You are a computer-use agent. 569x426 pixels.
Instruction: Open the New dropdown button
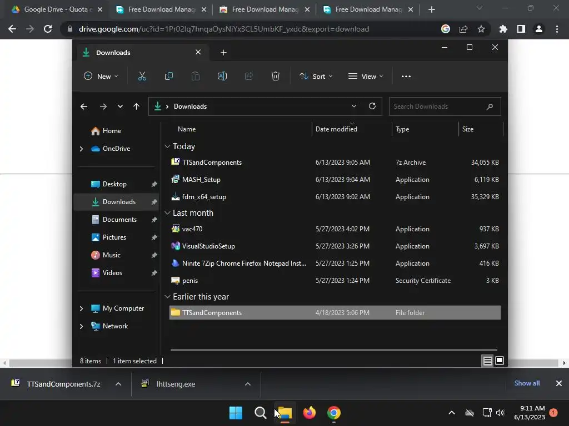[101, 76]
